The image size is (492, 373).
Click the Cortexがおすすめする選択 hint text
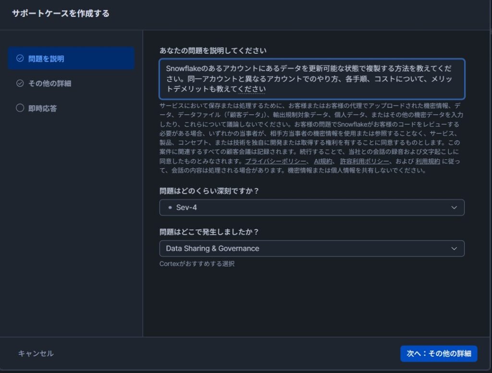(x=197, y=264)
